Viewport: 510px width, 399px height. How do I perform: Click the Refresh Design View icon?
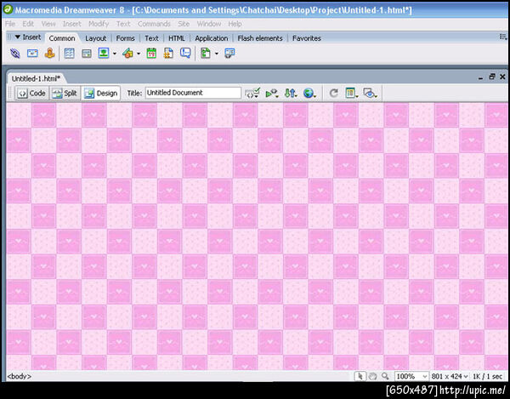(333, 94)
